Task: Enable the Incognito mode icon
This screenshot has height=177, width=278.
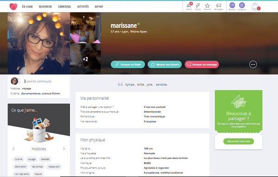Action: (242, 6)
